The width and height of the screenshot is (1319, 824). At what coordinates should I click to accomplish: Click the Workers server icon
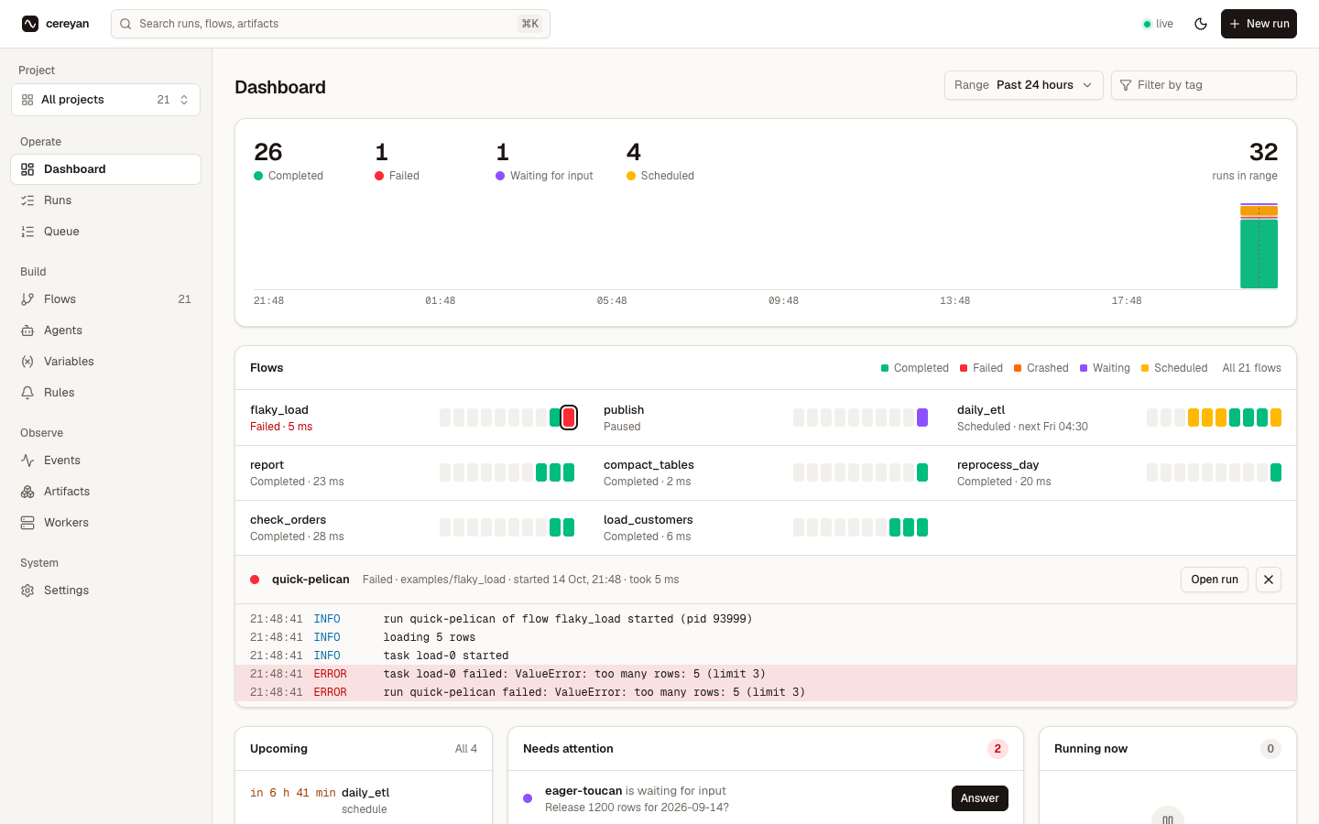27,523
